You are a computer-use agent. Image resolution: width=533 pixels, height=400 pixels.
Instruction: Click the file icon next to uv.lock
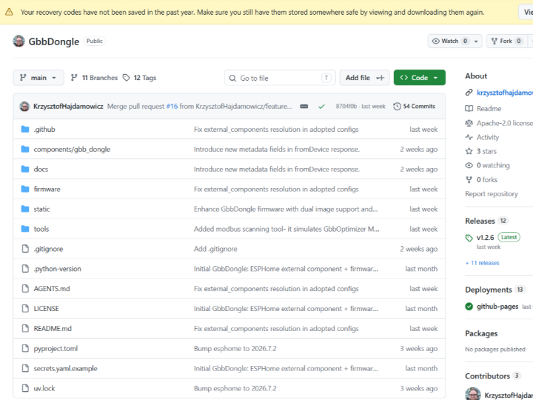coord(25,388)
